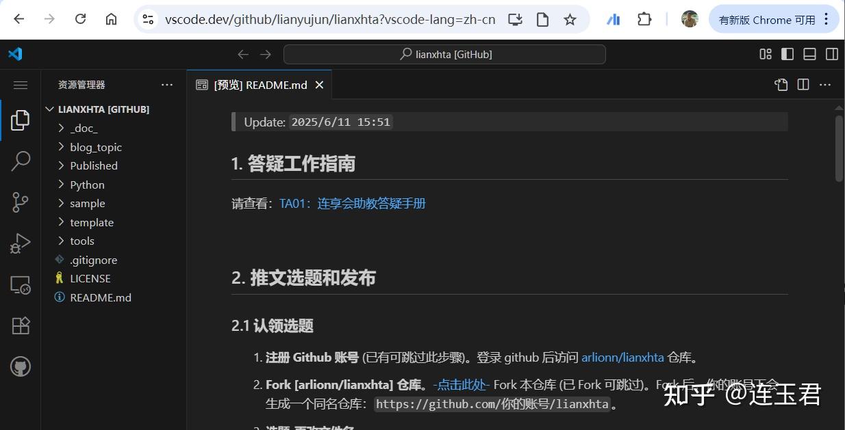Viewport: 845px width, 430px height.
Task: Open the Run and Debug view
Action: pyautogui.click(x=21, y=243)
